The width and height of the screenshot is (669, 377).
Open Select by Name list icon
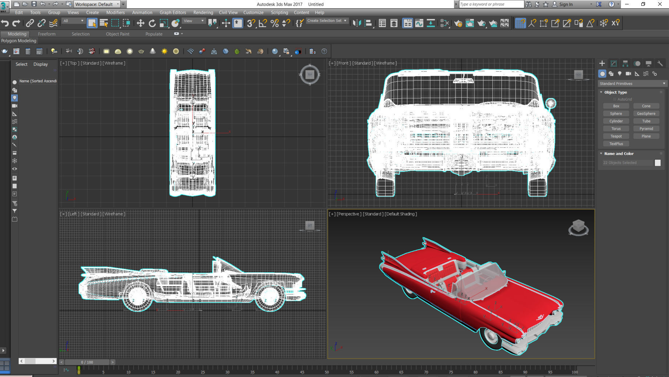tap(104, 23)
